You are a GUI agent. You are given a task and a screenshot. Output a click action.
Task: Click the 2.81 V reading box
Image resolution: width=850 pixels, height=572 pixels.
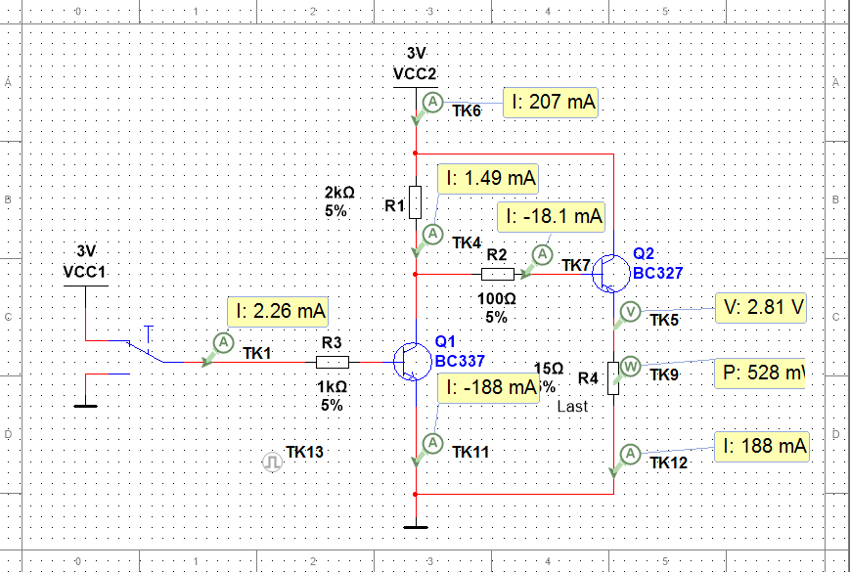(760, 308)
